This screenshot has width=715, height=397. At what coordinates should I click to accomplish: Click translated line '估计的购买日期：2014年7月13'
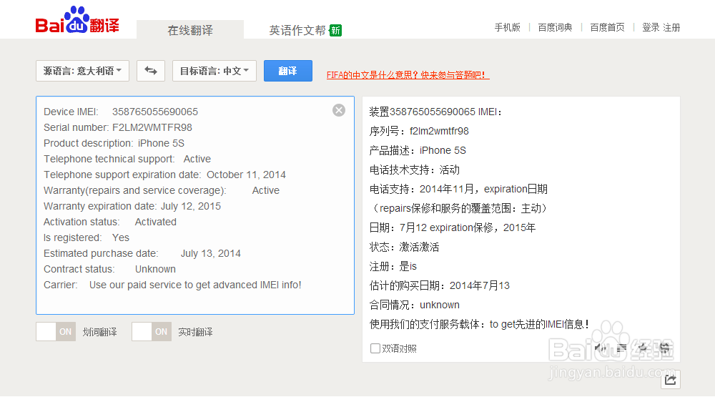coord(440,285)
